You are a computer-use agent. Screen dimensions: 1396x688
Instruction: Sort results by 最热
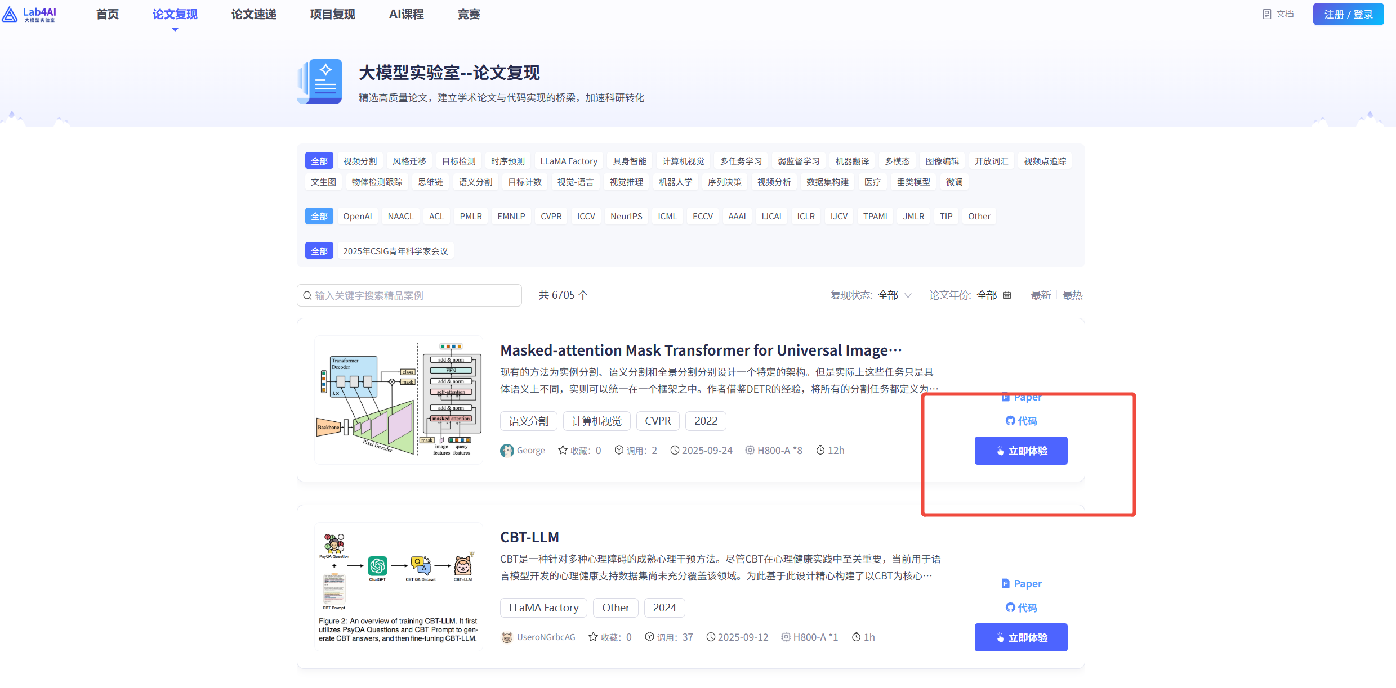pyautogui.click(x=1072, y=295)
